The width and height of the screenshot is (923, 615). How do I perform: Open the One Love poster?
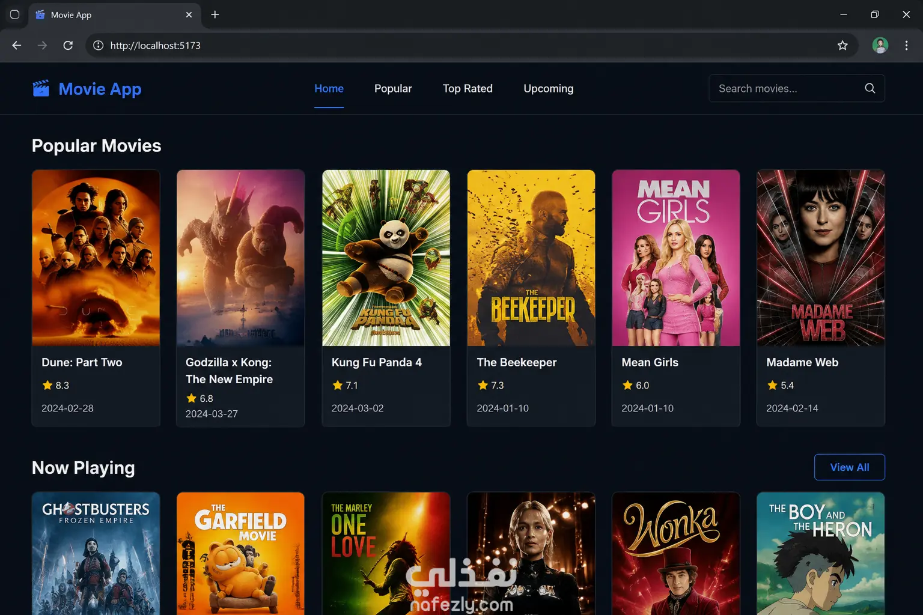coord(386,554)
